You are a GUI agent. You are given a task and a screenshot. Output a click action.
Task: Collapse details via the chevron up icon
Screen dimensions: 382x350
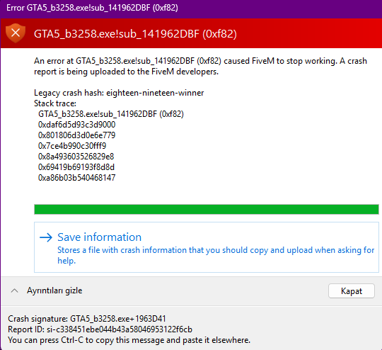pyautogui.click(x=15, y=290)
